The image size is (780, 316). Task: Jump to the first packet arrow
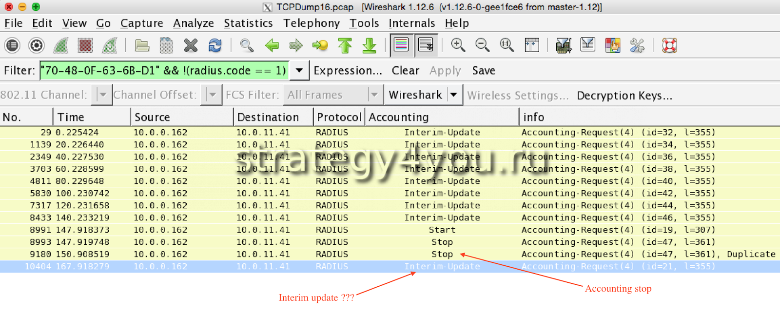(345, 45)
